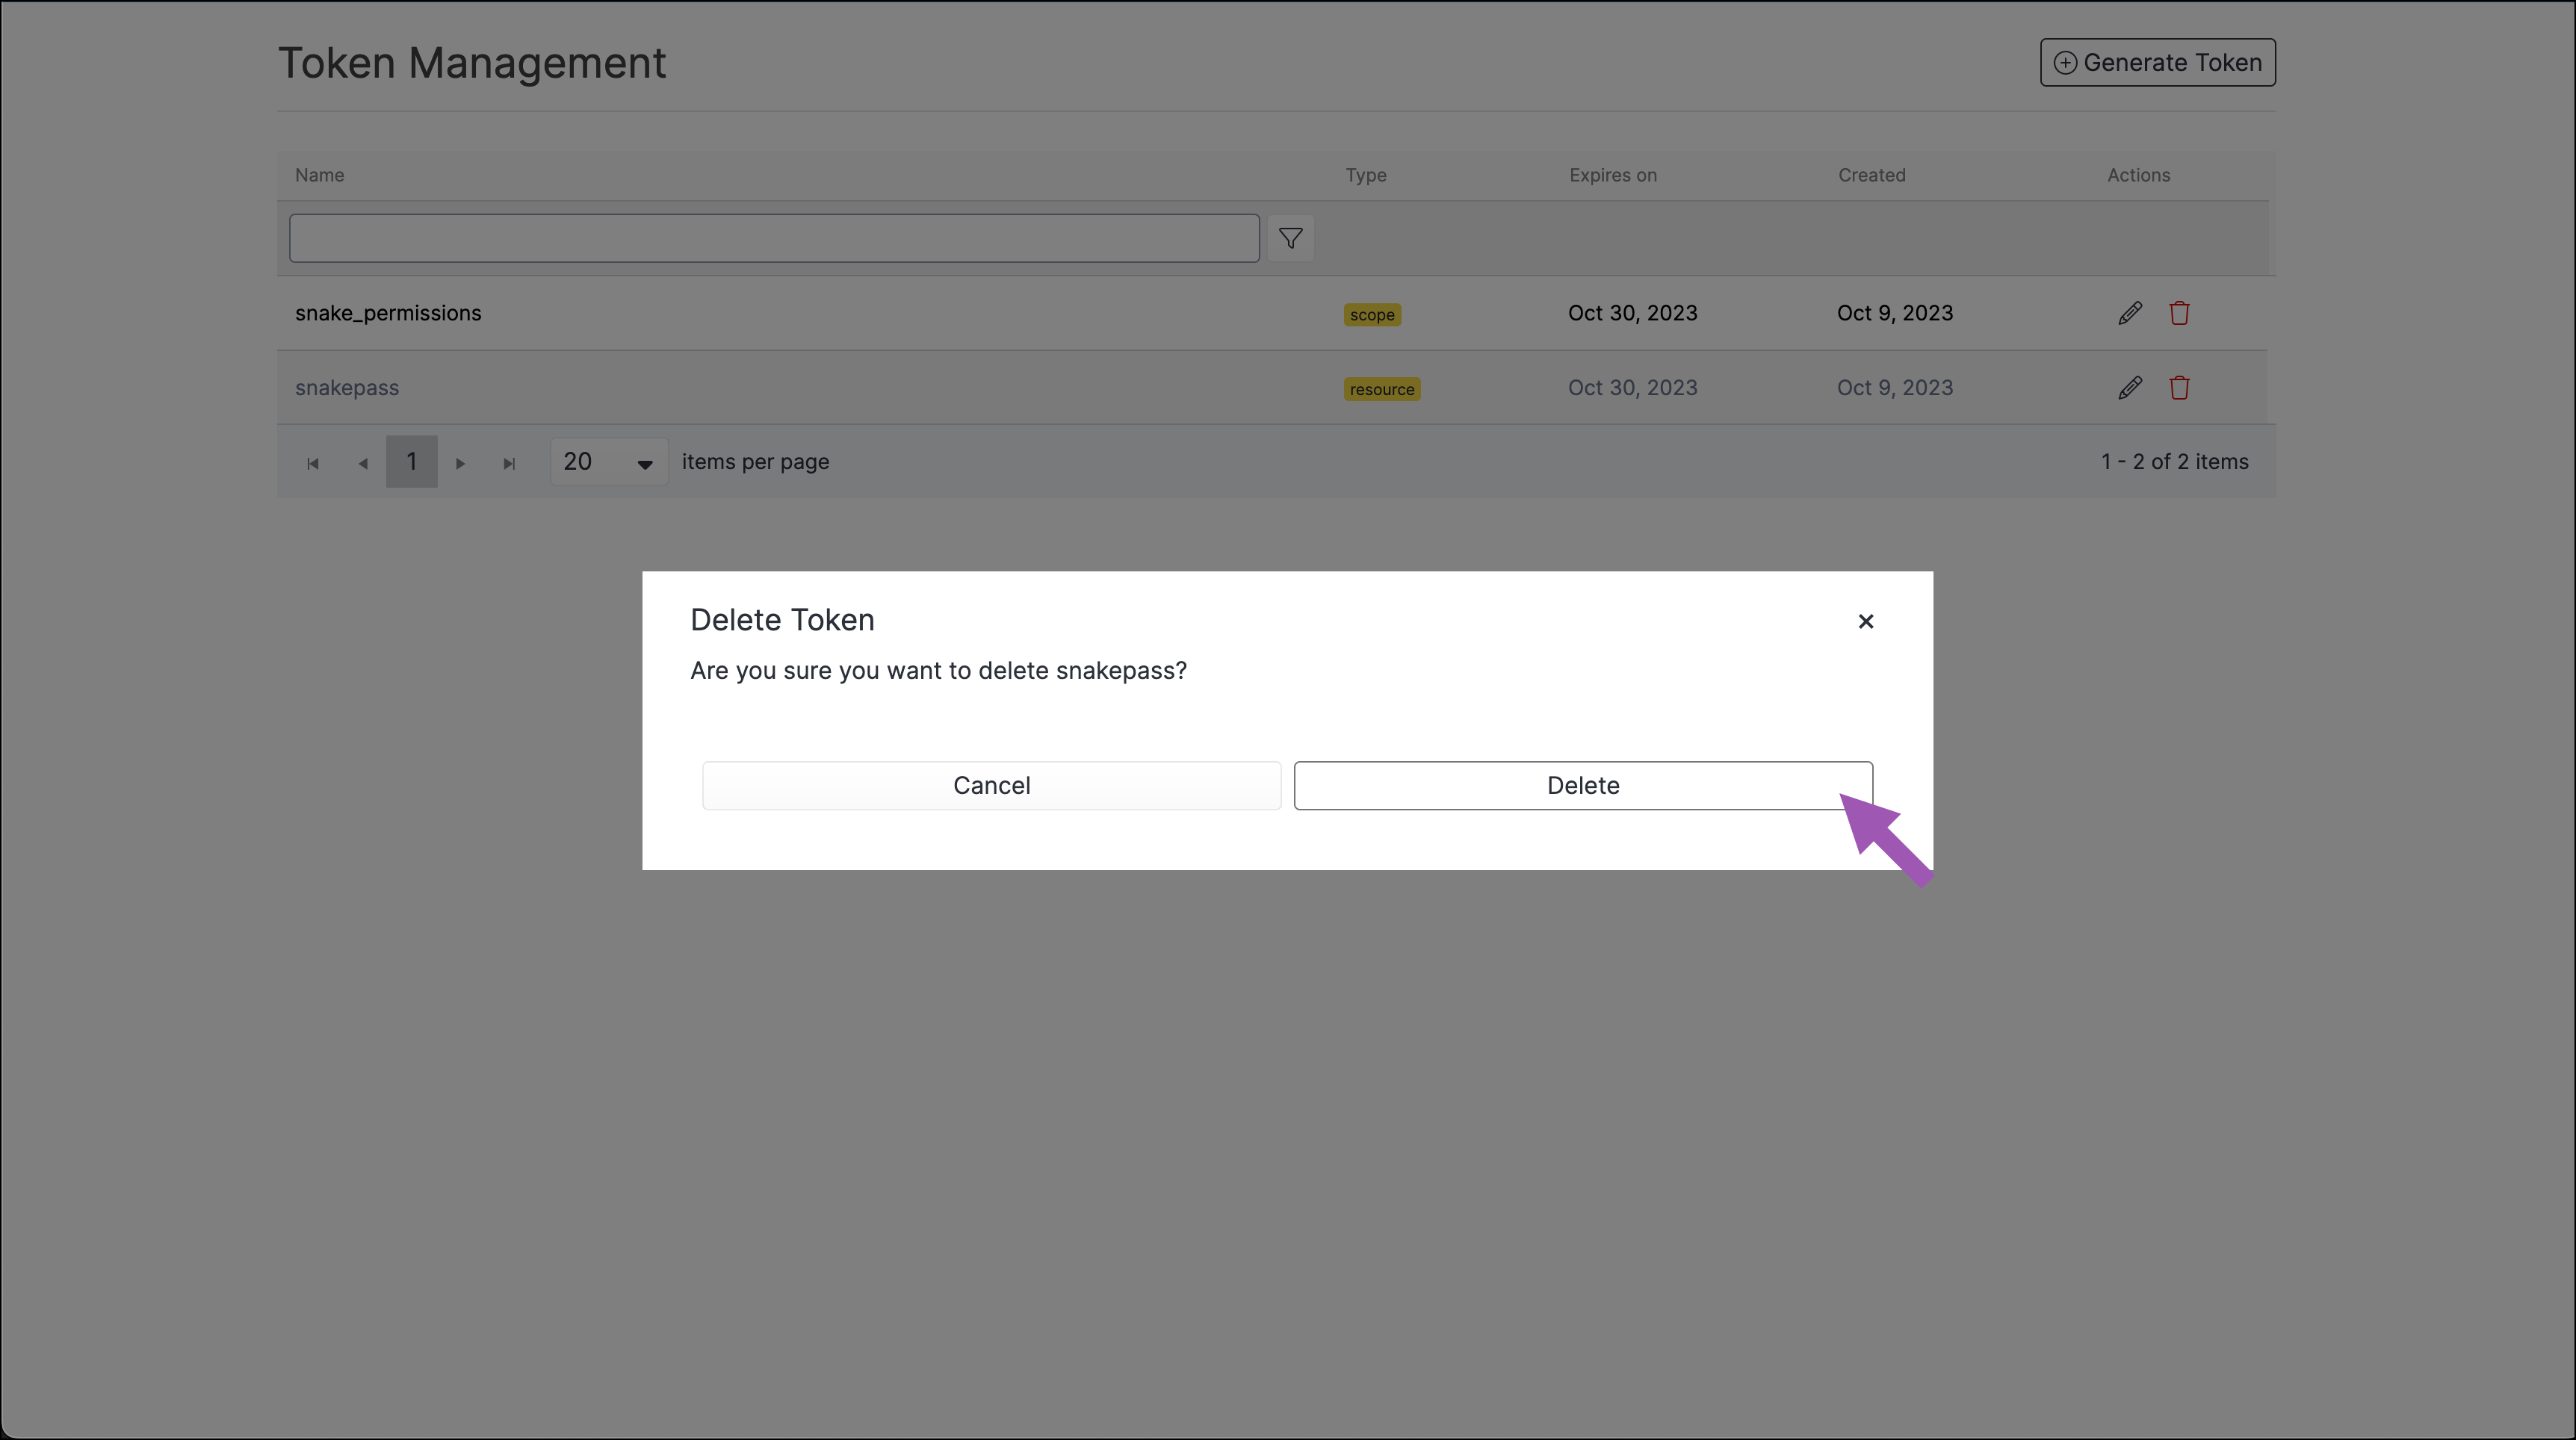Screen dimensions: 2576x1440
Task: Click Generate Token button
Action: point(2157,62)
